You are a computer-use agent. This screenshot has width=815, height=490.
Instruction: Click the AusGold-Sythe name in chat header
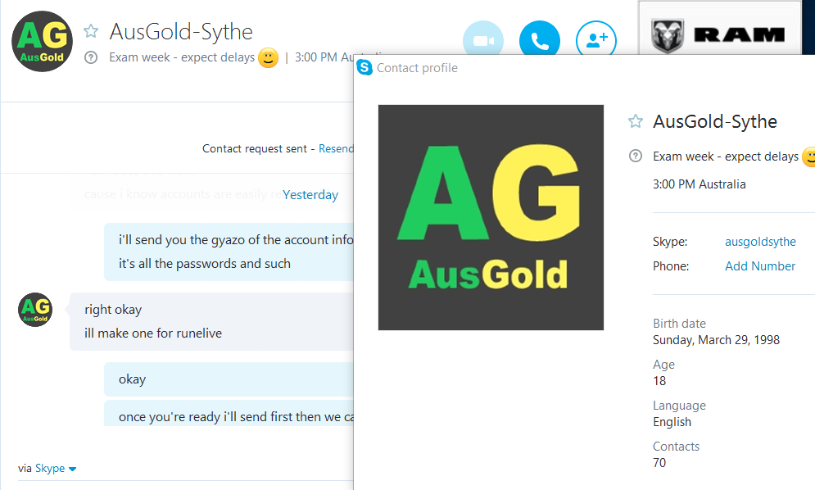pos(181,32)
